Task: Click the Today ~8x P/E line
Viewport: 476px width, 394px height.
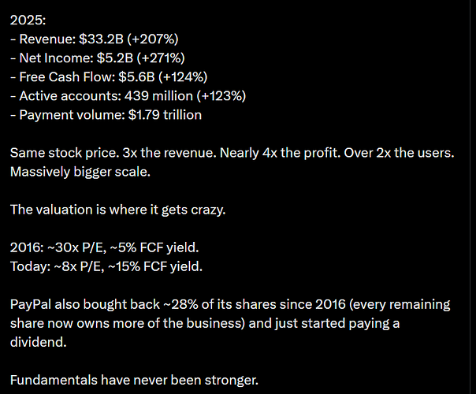Action: pyautogui.click(x=106, y=266)
